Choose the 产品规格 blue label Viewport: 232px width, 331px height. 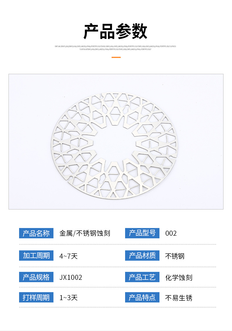coord(36,277)
